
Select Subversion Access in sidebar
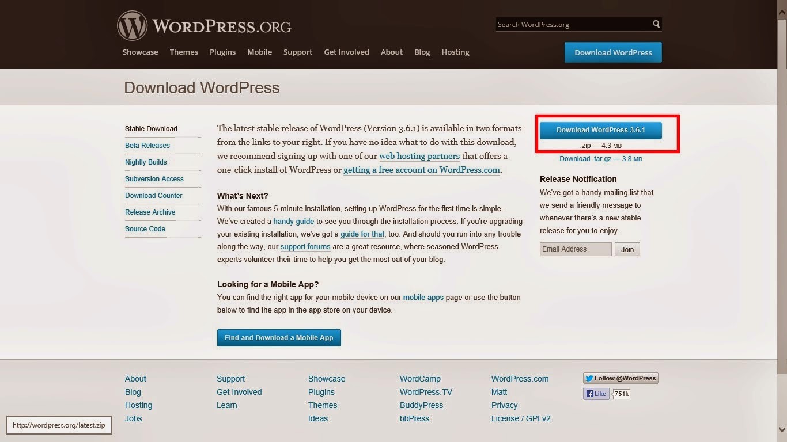[x=154, y=179]
